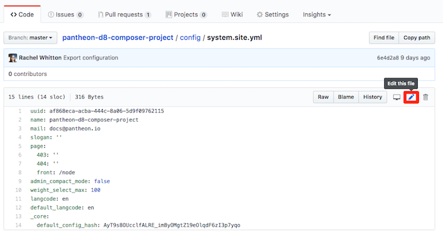Go to the Projects tab
The width and height of the screenshot is (443, 238).
pyautogui.click(x=186, y=15)
